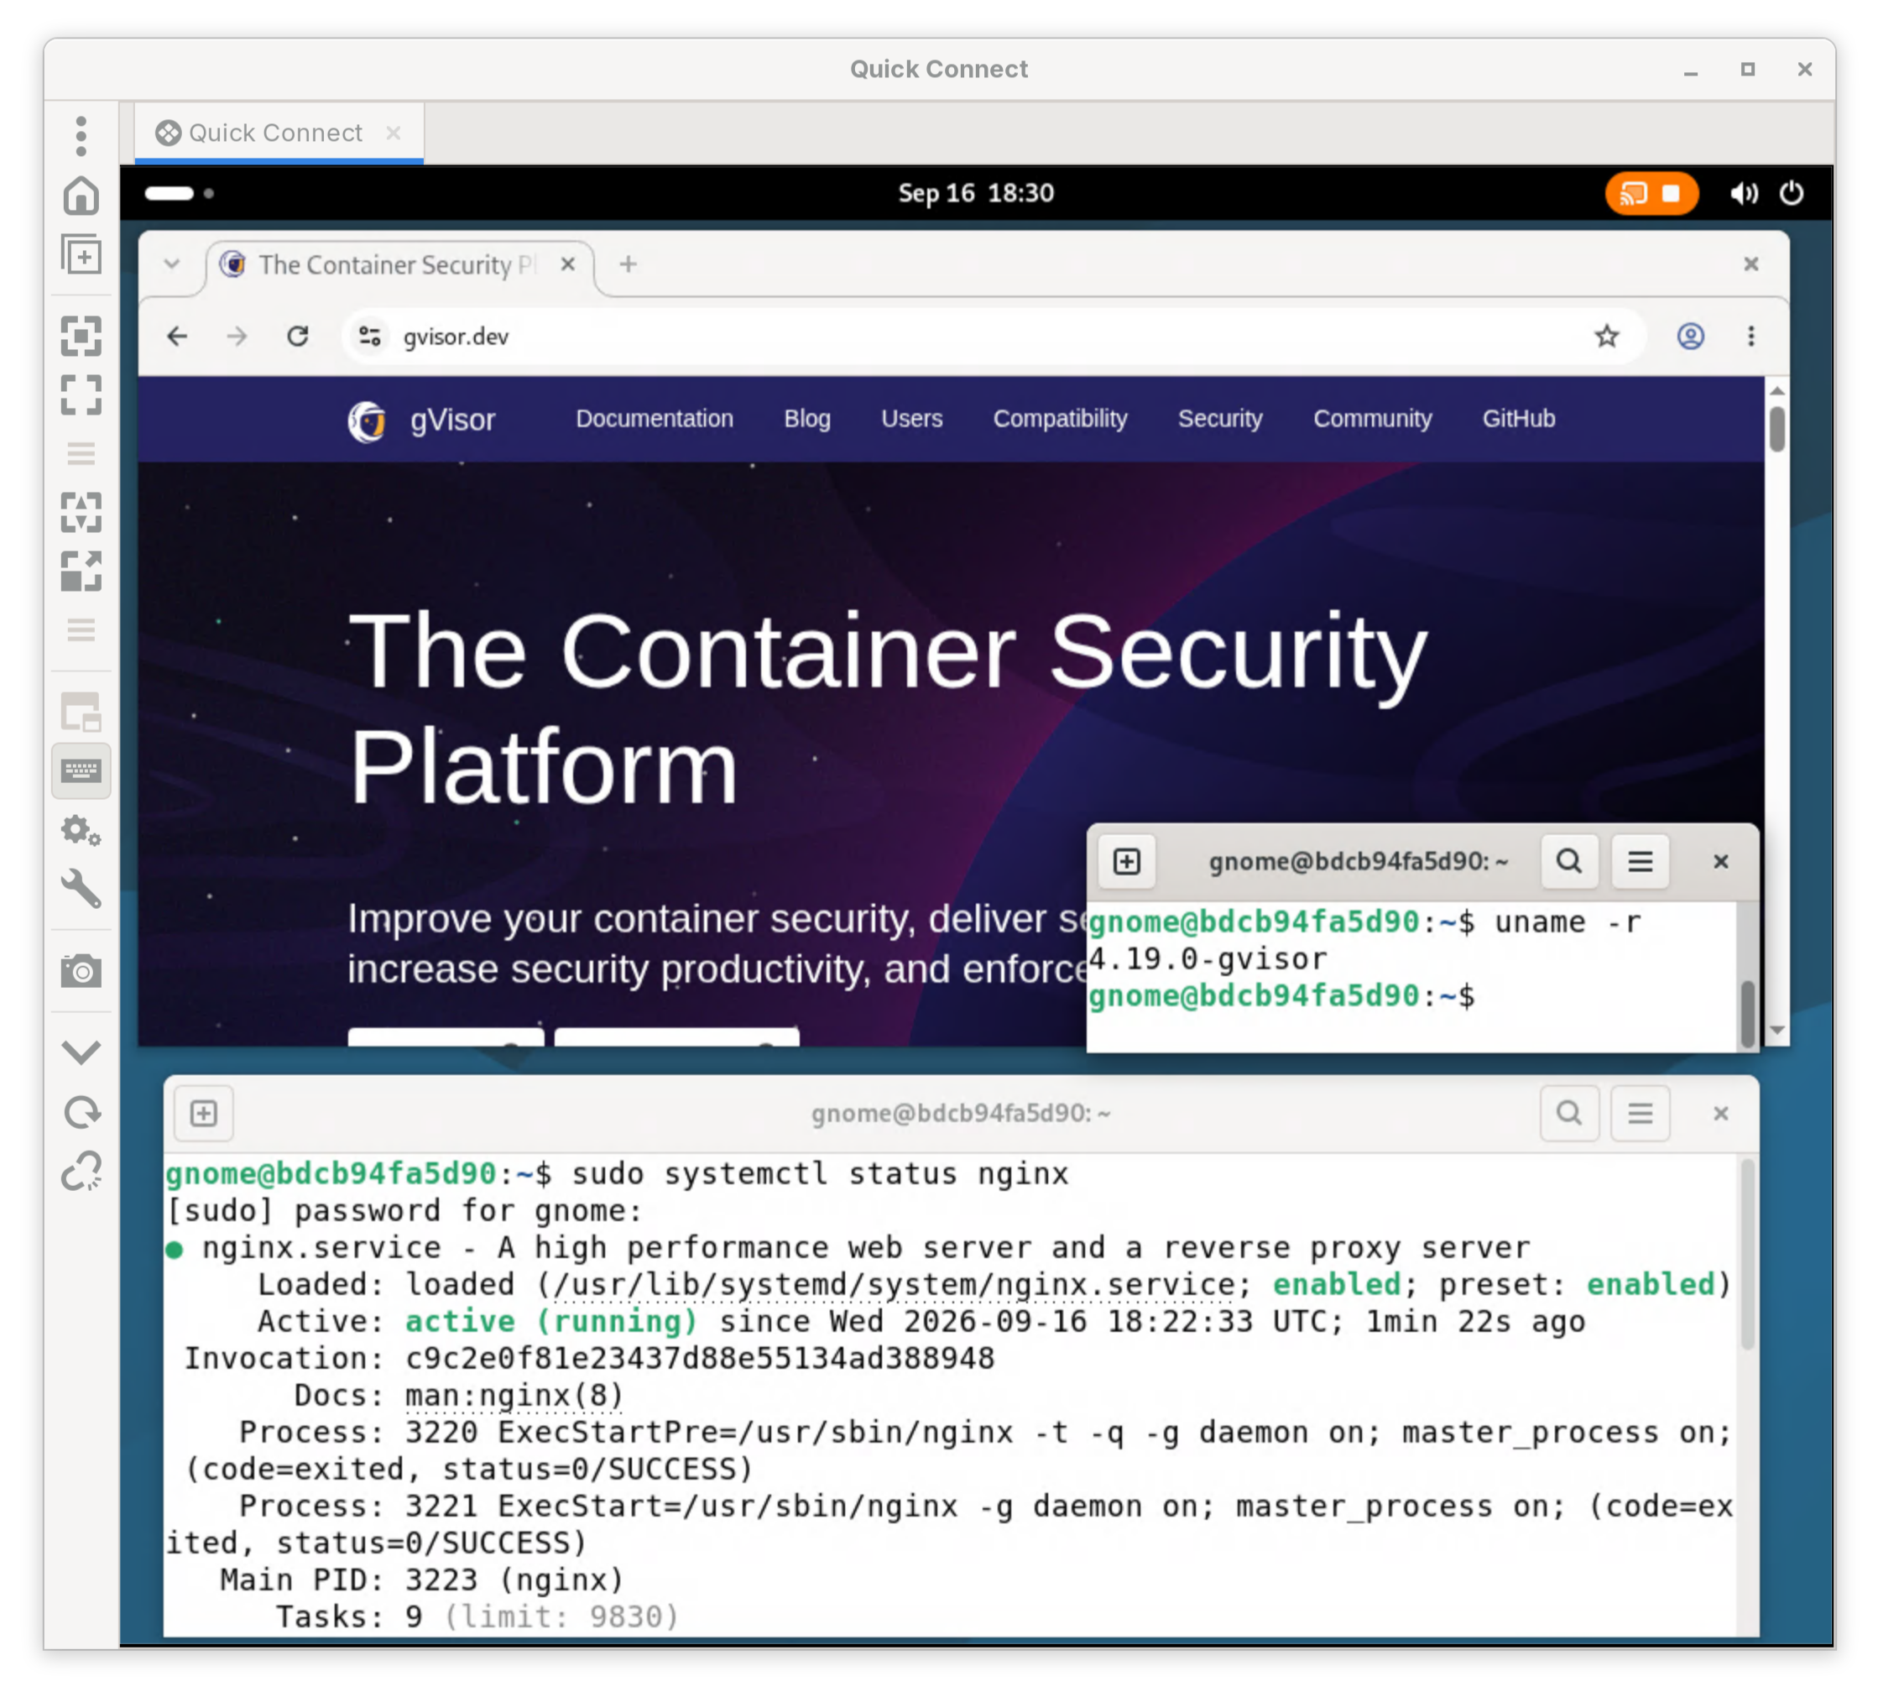Open search in nginx status terminal
Viewport: 1878px width, 1697px height.
tap(1568, 1113)
